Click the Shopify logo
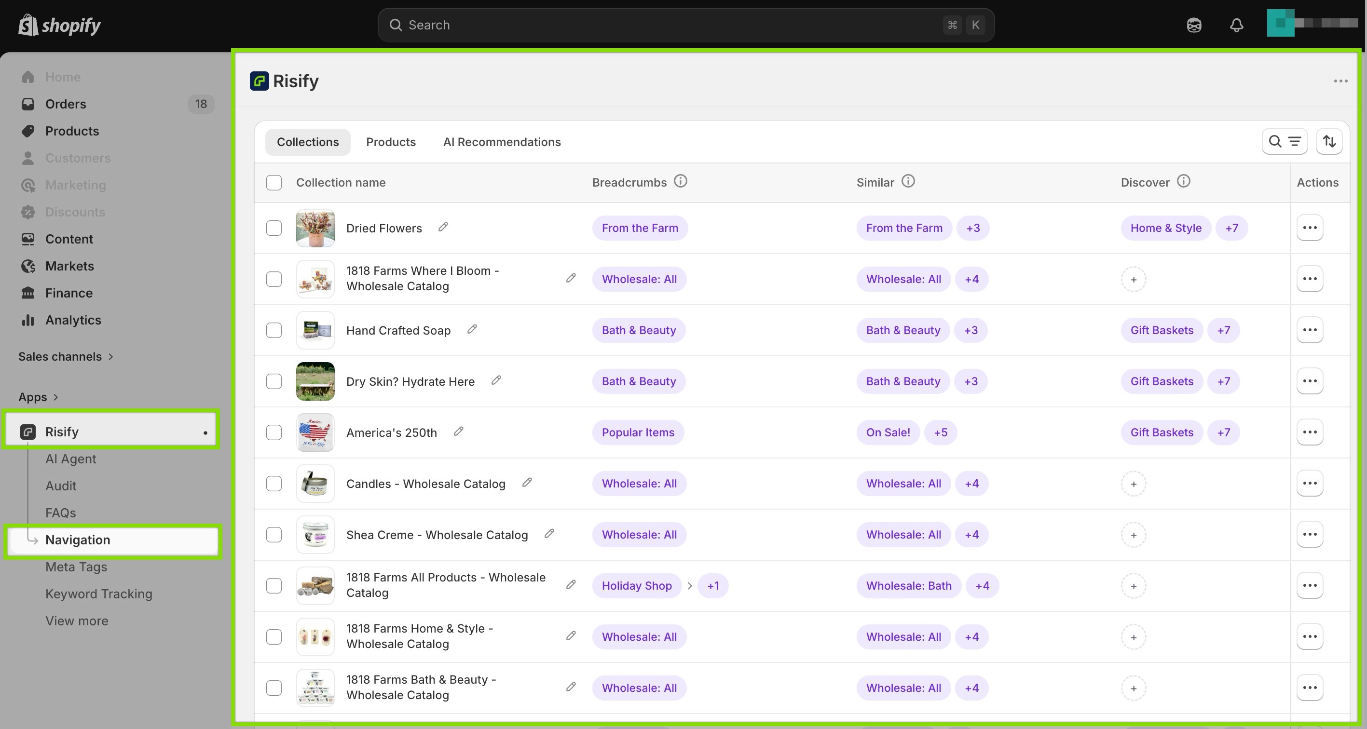The image size is (1367, 729). [59, 25]
